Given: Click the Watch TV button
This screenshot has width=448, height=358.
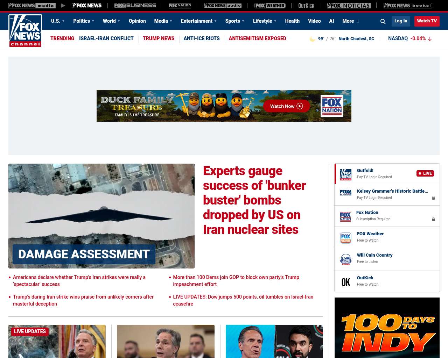Looking at the screenshot, I should 427,21.
